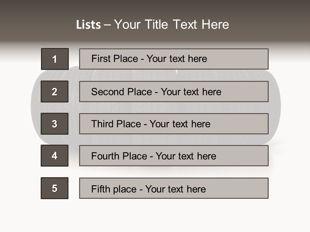Select the number 1 box
Viewport: 310px width, 232px height.
click(x=55, y=59)
